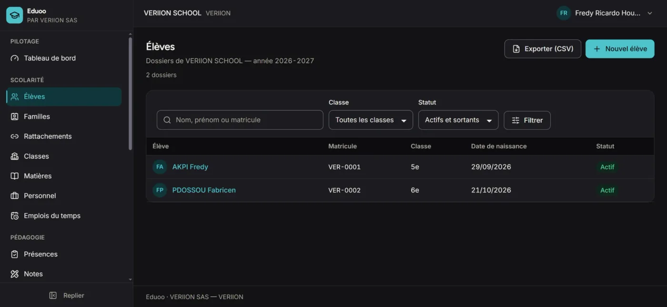
Task: Click the Élèves people icon in sidebar
Action: pyautogui.click(x=15, y=96)
